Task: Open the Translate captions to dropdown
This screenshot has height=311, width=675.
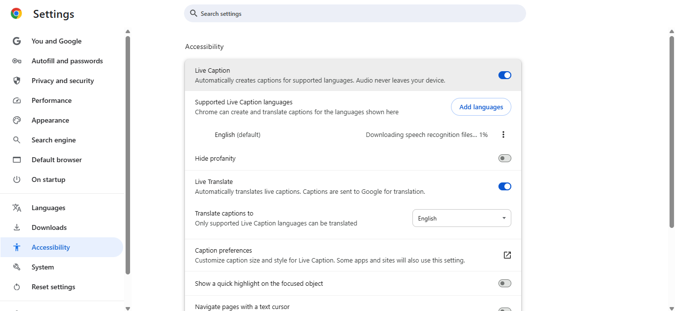Action: [x=461, y=218]
